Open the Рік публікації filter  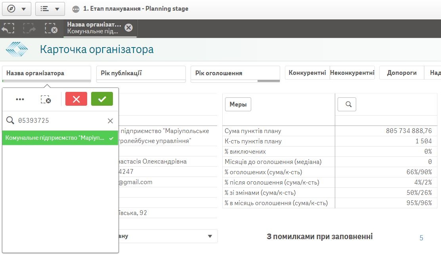pyautogui.click(x=141, y=73)
